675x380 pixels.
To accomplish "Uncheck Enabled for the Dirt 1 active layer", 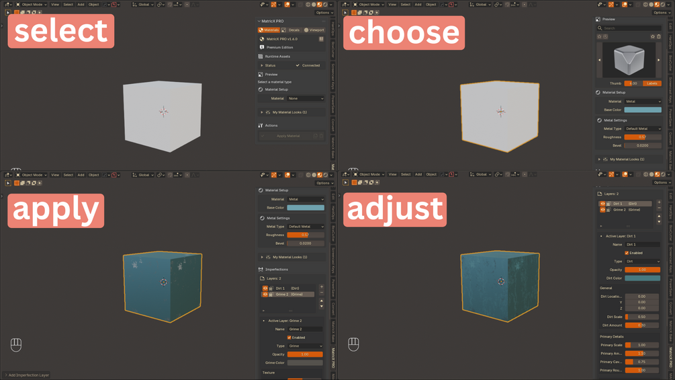I will coord(627,254).
